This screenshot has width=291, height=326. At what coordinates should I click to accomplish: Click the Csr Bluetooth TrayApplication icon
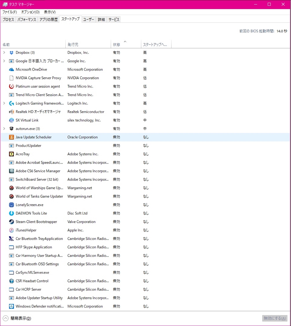point(11,239)
